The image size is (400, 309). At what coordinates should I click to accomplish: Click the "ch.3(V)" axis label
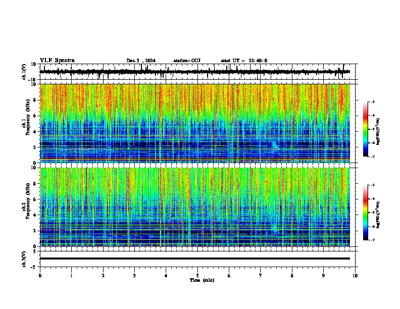point(24,259)
